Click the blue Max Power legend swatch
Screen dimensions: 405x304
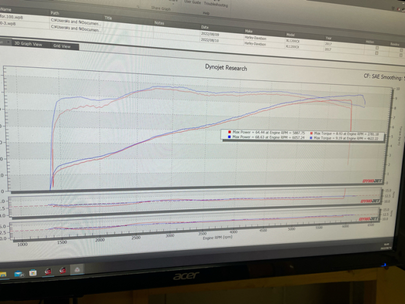[x=229, y=137]
